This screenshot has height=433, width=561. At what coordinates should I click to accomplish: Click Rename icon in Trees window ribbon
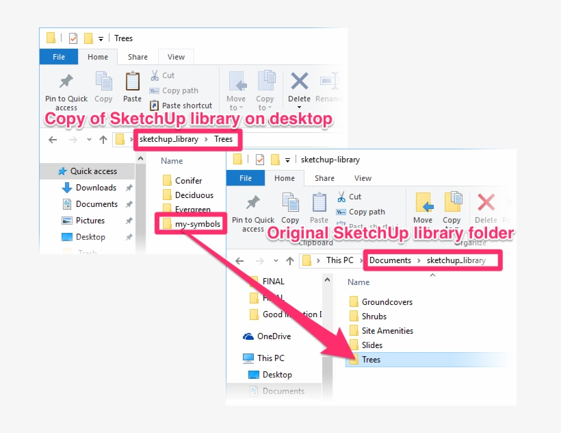(330, 81)
